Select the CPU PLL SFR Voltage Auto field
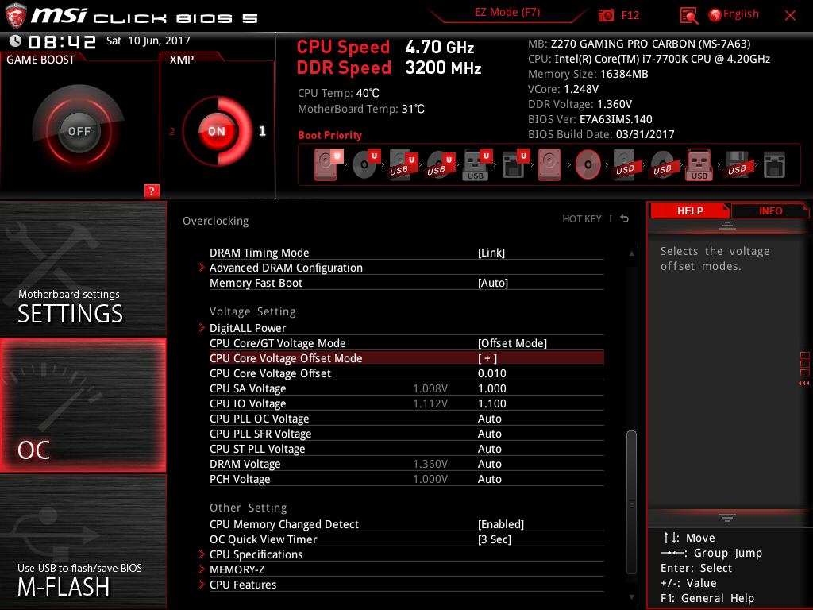Screen dimensions: 813x610 point(489,434)
